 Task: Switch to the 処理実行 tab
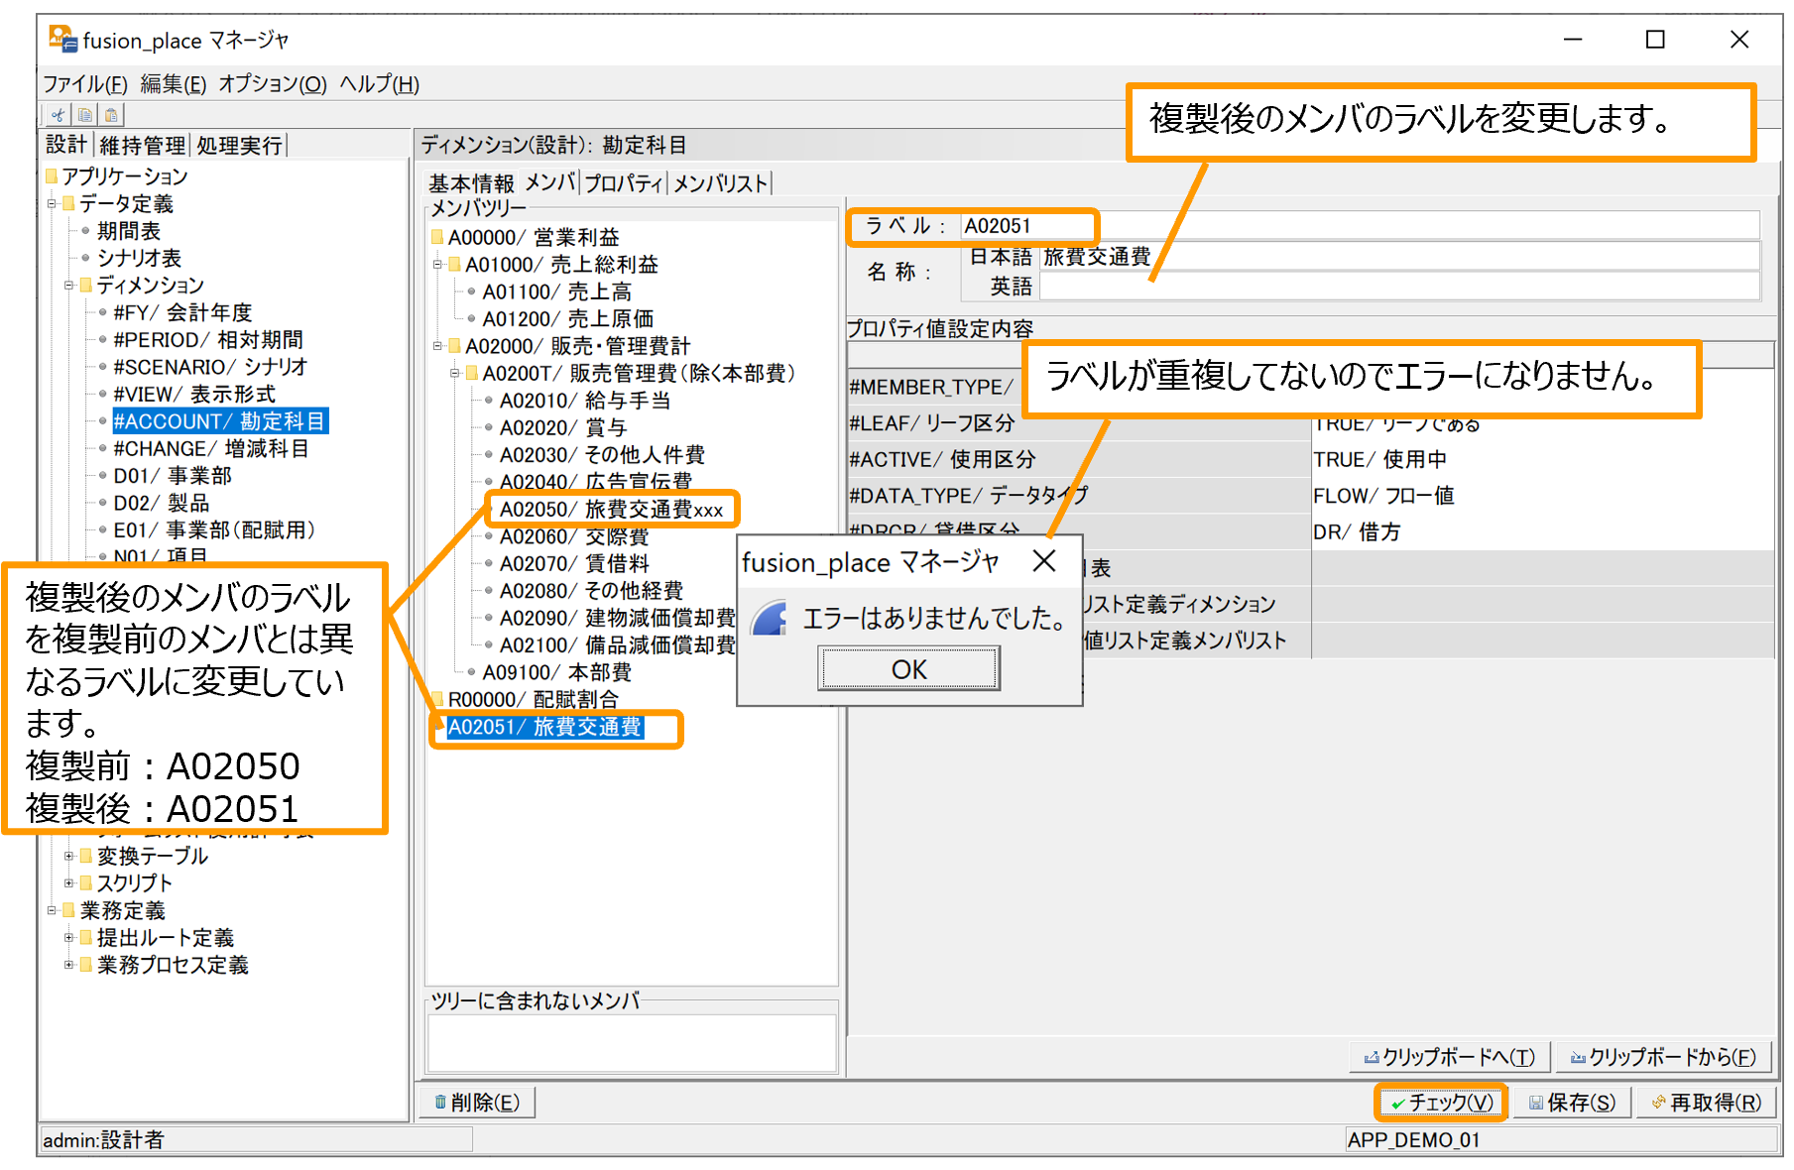239,146
